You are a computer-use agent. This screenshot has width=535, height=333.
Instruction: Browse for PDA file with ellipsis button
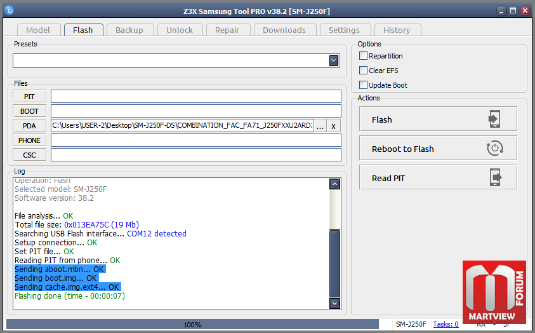point(320,126)
